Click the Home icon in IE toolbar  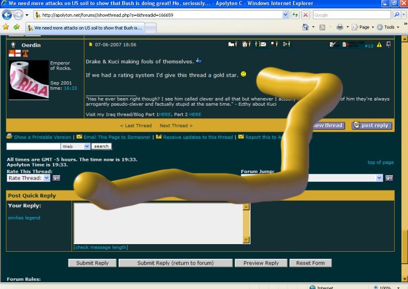pos(306,27)
